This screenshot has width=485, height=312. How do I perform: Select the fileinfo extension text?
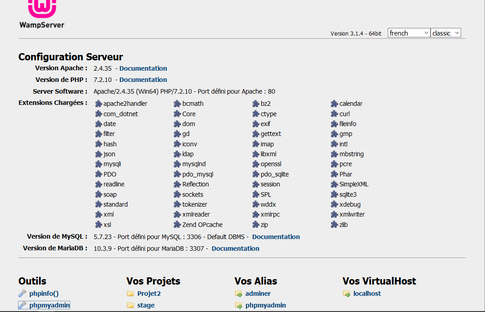pos(348,124)
